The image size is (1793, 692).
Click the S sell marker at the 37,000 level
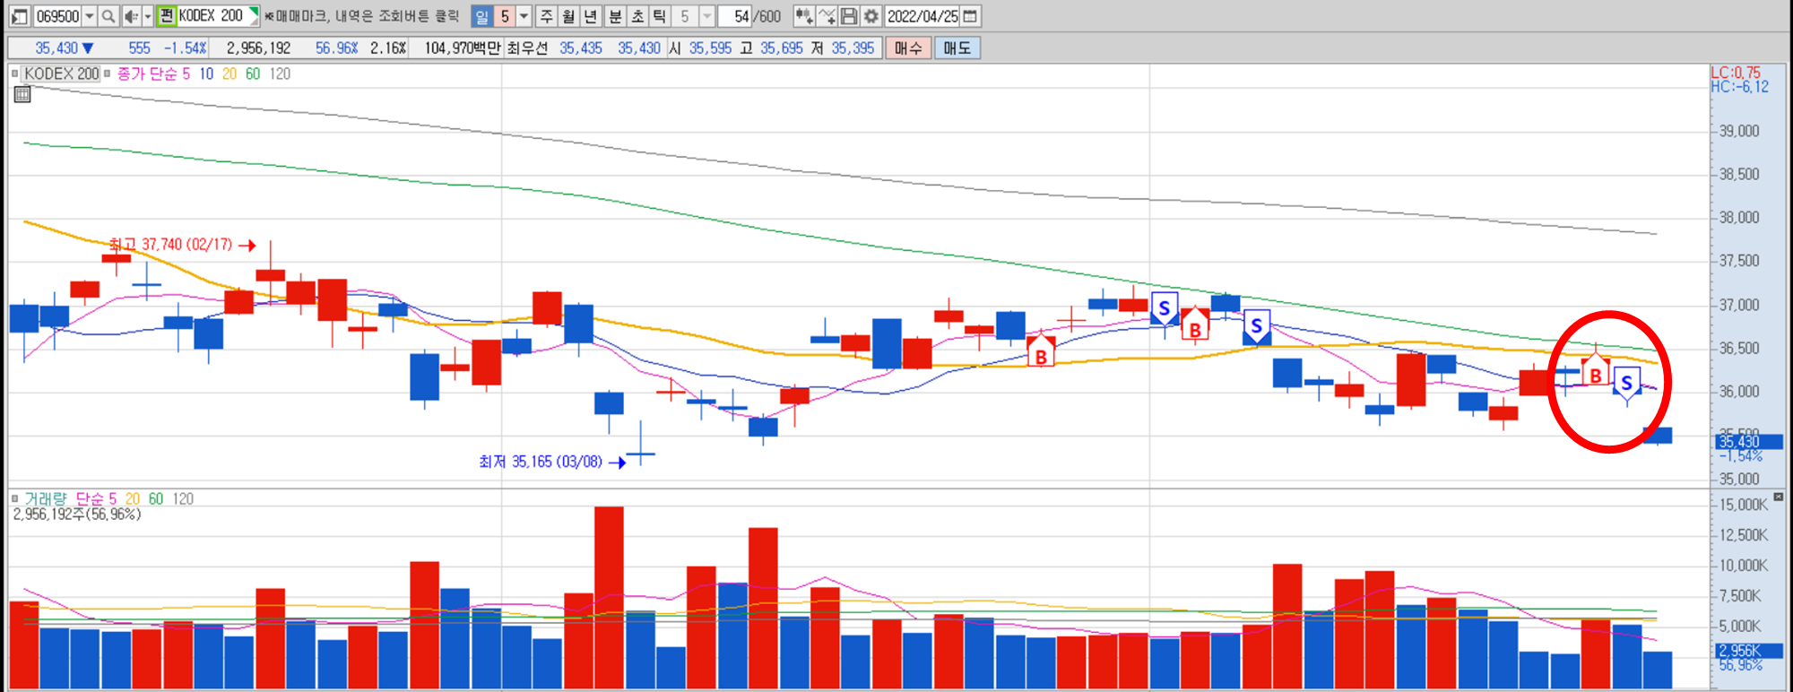(x=1164, y=309)
